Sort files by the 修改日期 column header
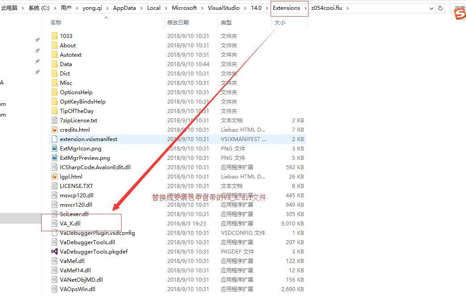This screenshot has height=296, width=466. click(x=178, y=22)
